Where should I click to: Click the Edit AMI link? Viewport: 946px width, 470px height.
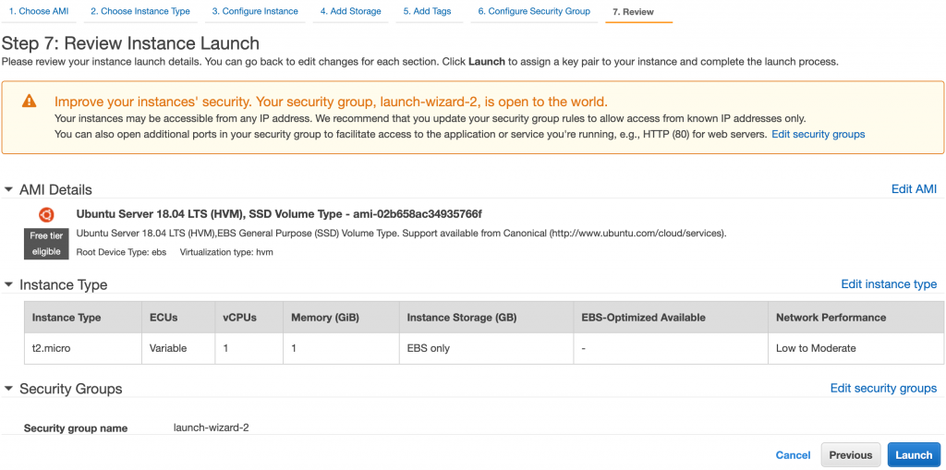[x=914, y=189]
